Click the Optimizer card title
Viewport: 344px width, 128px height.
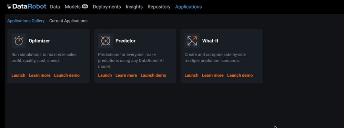[39, 41]
